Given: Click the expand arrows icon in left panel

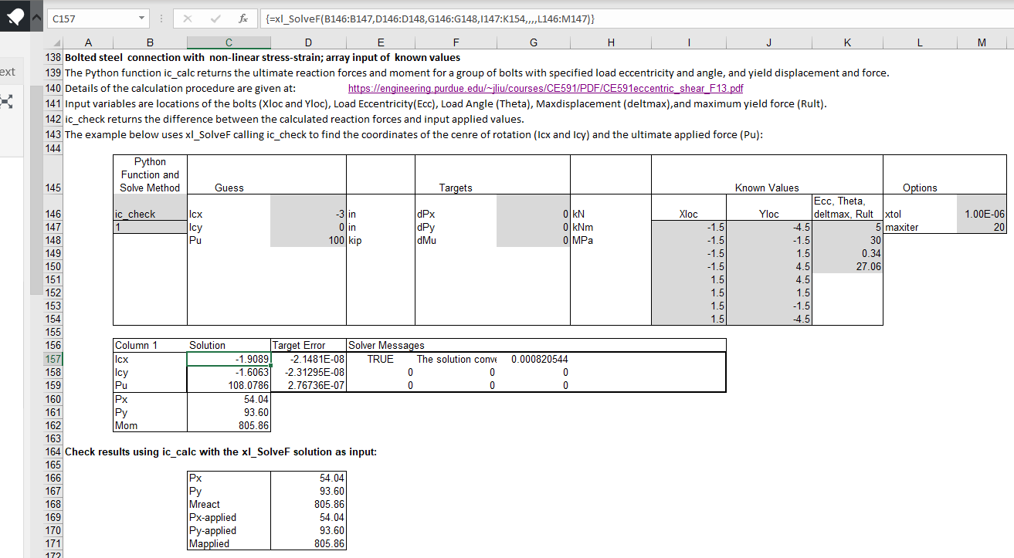Looking at the screenshot, I should 8,100.
